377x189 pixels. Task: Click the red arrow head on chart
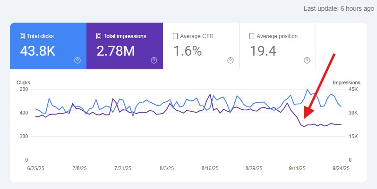tap(308, 112)
